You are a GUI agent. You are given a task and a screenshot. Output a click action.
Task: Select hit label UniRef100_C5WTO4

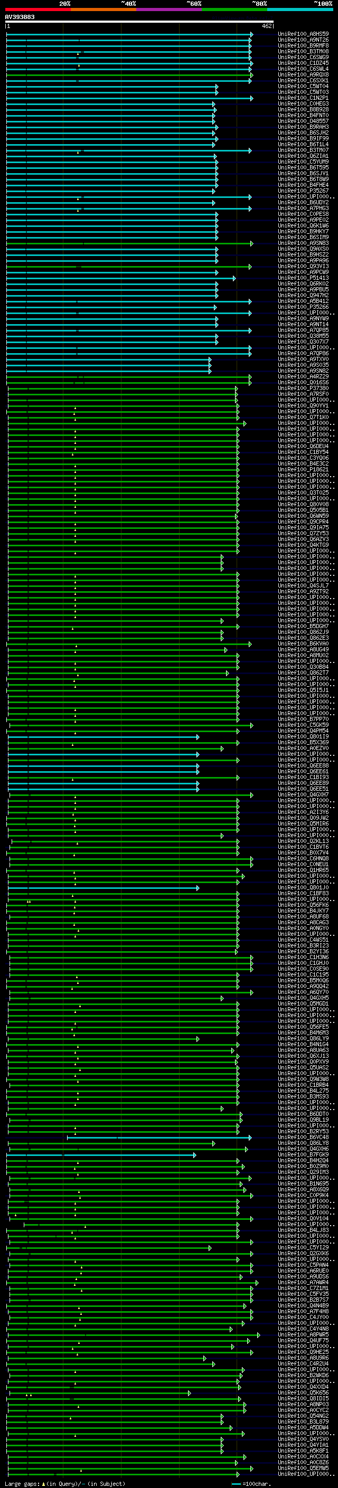click(303, 86)
